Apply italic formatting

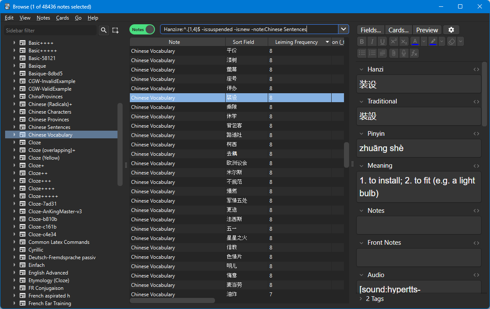(x=372, y=42)
